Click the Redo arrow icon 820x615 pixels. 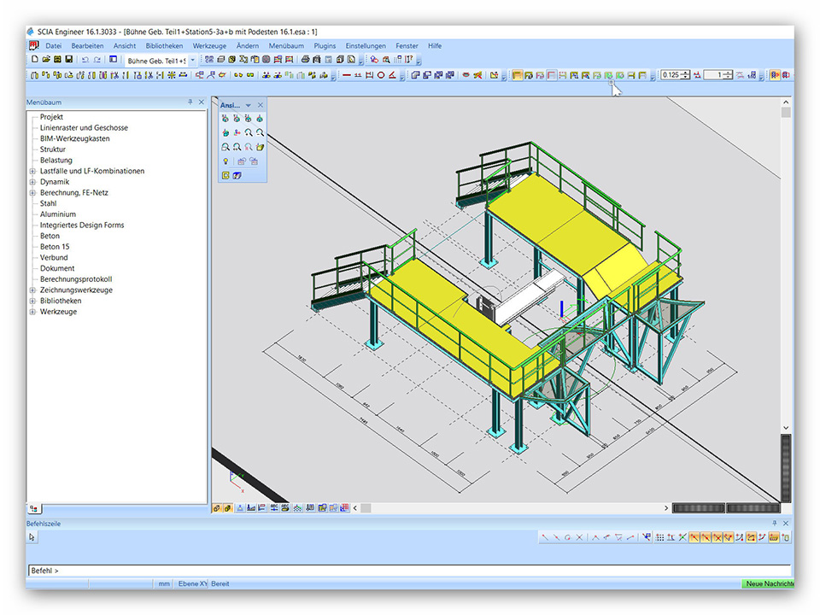pos(96,60)
